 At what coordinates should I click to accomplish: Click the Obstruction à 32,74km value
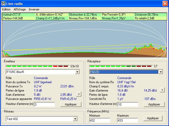click(x=83, y=15)
